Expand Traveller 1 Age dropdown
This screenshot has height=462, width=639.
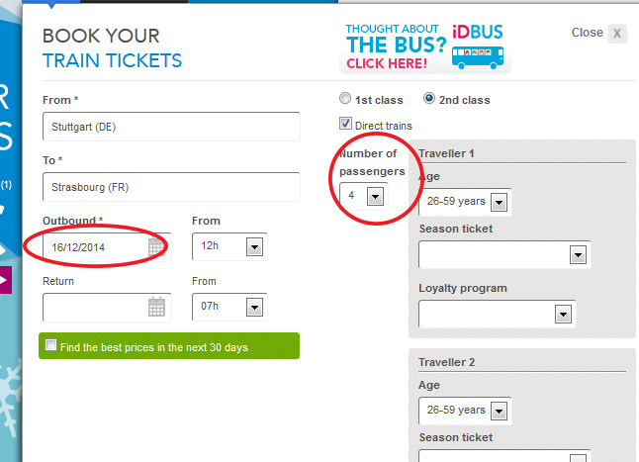tap(465, 202)
